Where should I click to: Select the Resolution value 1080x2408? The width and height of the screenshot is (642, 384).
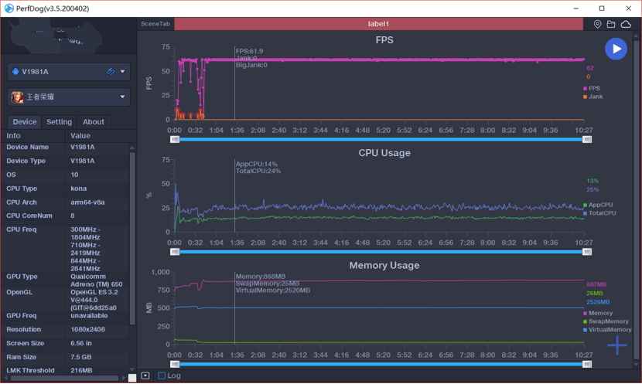tap(87, 330)
